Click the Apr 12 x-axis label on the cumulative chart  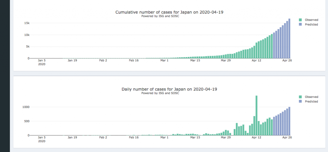(x=257, y=60)
